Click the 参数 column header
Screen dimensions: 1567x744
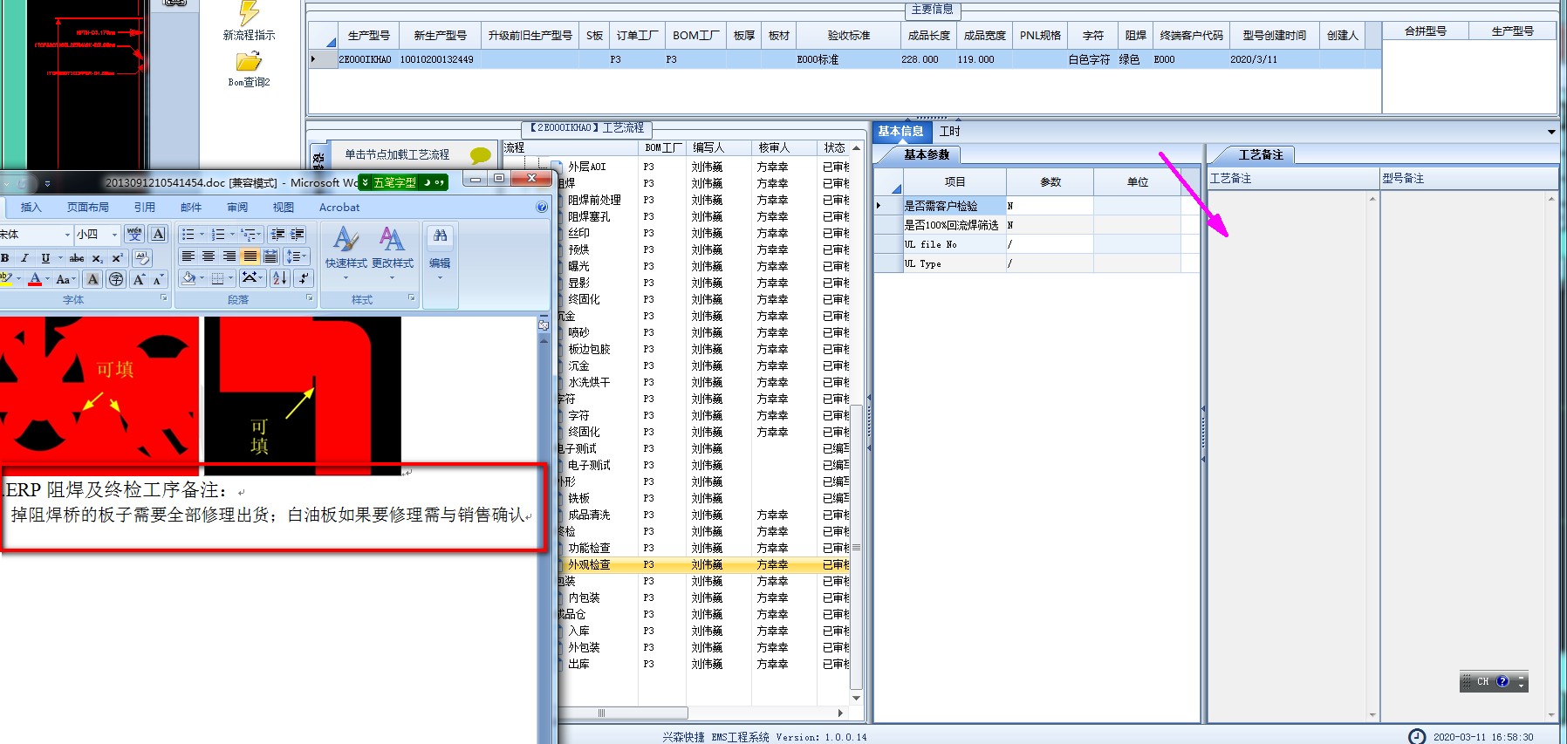1050,182
